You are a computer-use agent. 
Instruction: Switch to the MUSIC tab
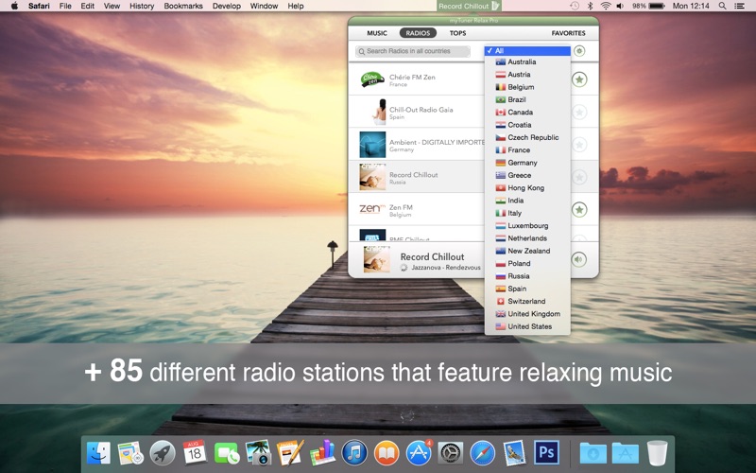377,33
